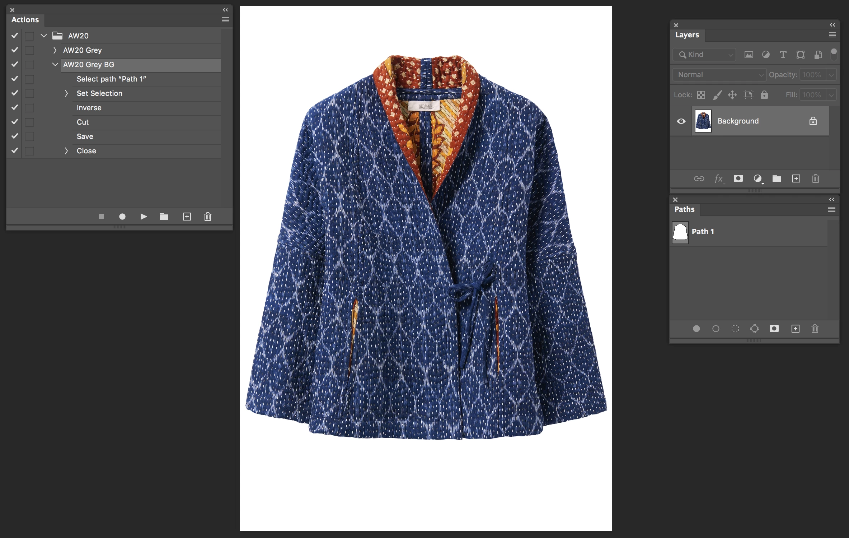Open the Actions panel hamburger menu

pyautogui.click(x=225, y=20)
